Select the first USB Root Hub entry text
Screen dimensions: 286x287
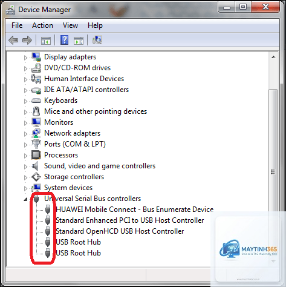78,242
